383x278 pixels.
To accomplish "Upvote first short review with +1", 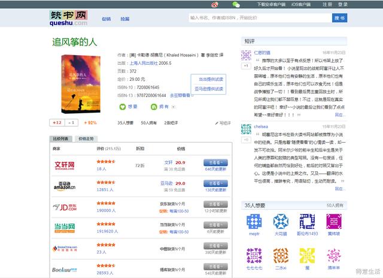I will tap(246, 66).
